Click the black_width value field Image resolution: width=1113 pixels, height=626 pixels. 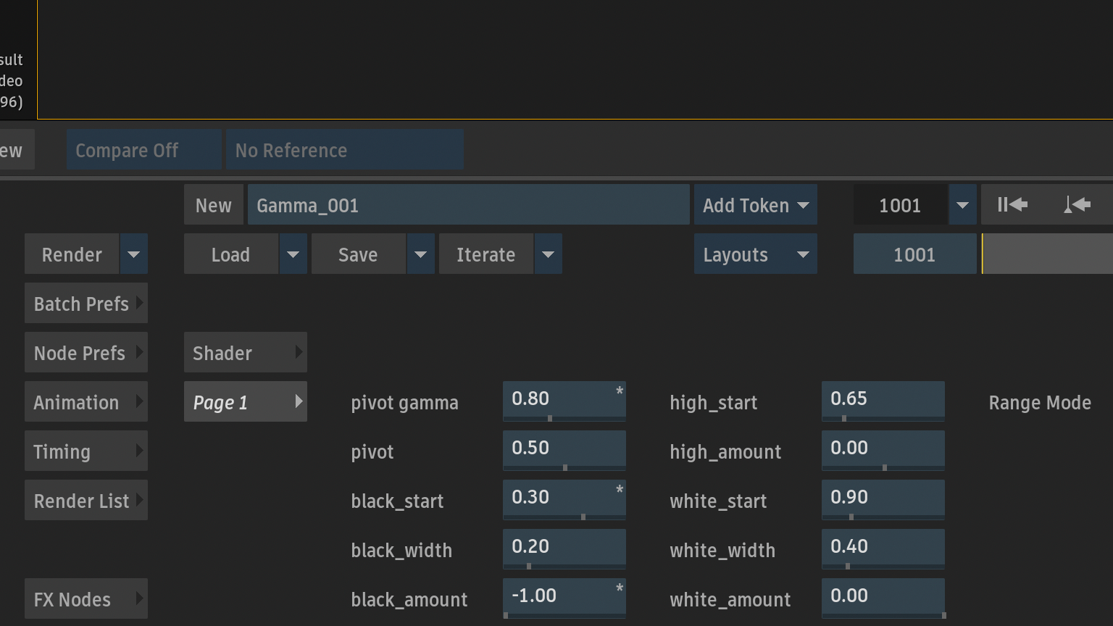[x=564, y=548]
